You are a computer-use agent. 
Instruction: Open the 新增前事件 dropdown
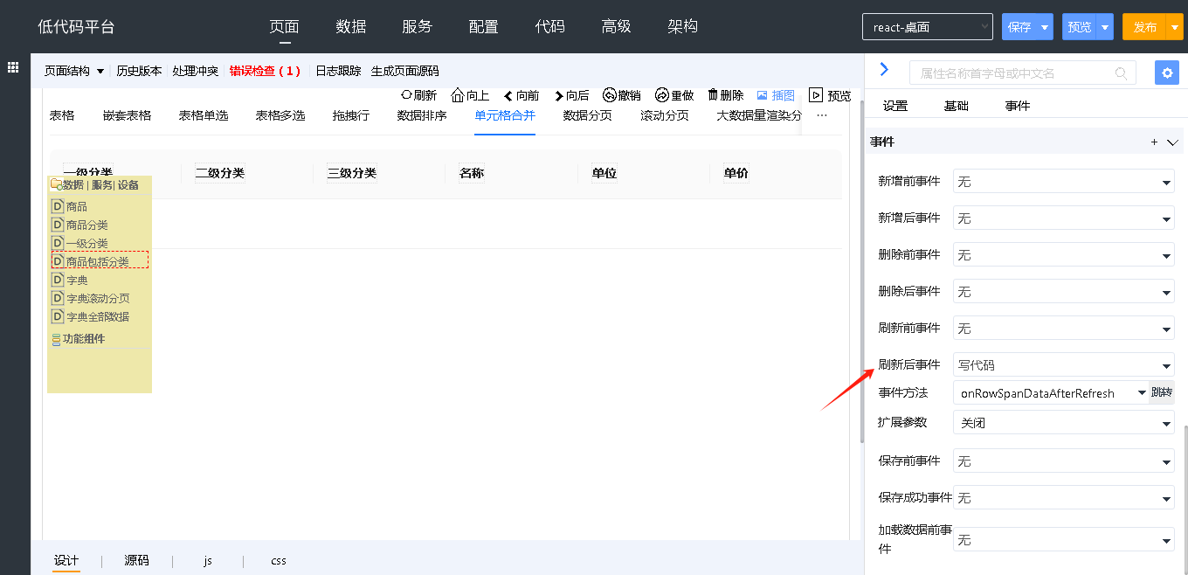point(1063,182)
